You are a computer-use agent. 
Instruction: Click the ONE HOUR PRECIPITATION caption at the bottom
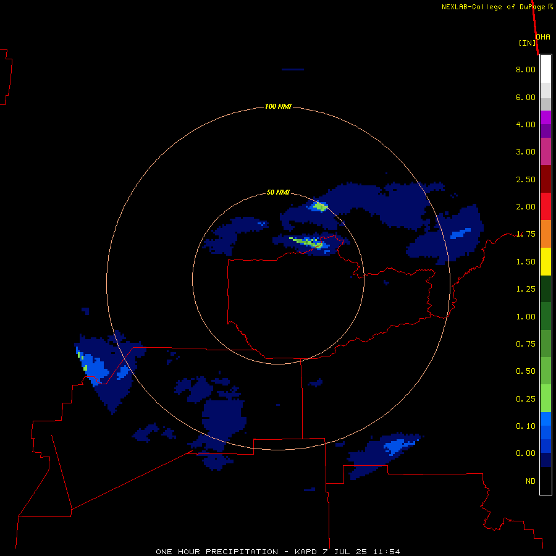(278, 552)
